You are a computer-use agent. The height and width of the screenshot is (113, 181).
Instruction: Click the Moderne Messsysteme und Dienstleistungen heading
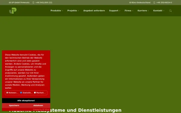click(x=65, y=110)
